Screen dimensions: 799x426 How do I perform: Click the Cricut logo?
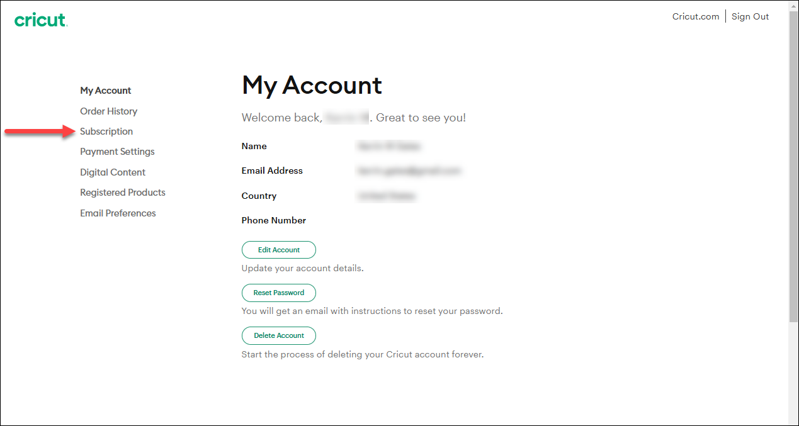pos(40,20)
